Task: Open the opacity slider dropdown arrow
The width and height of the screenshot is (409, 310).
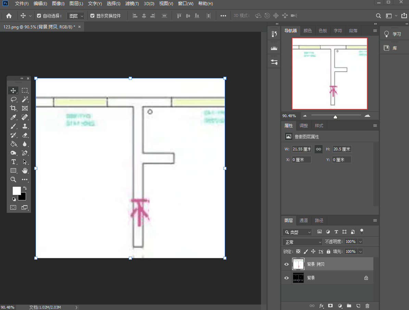Action: tap(360, 241)
